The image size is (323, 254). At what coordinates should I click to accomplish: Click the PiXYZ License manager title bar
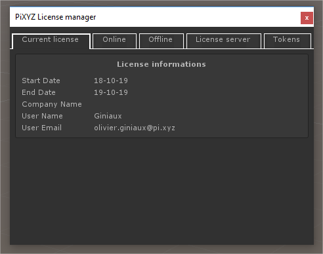click(153, 17)
